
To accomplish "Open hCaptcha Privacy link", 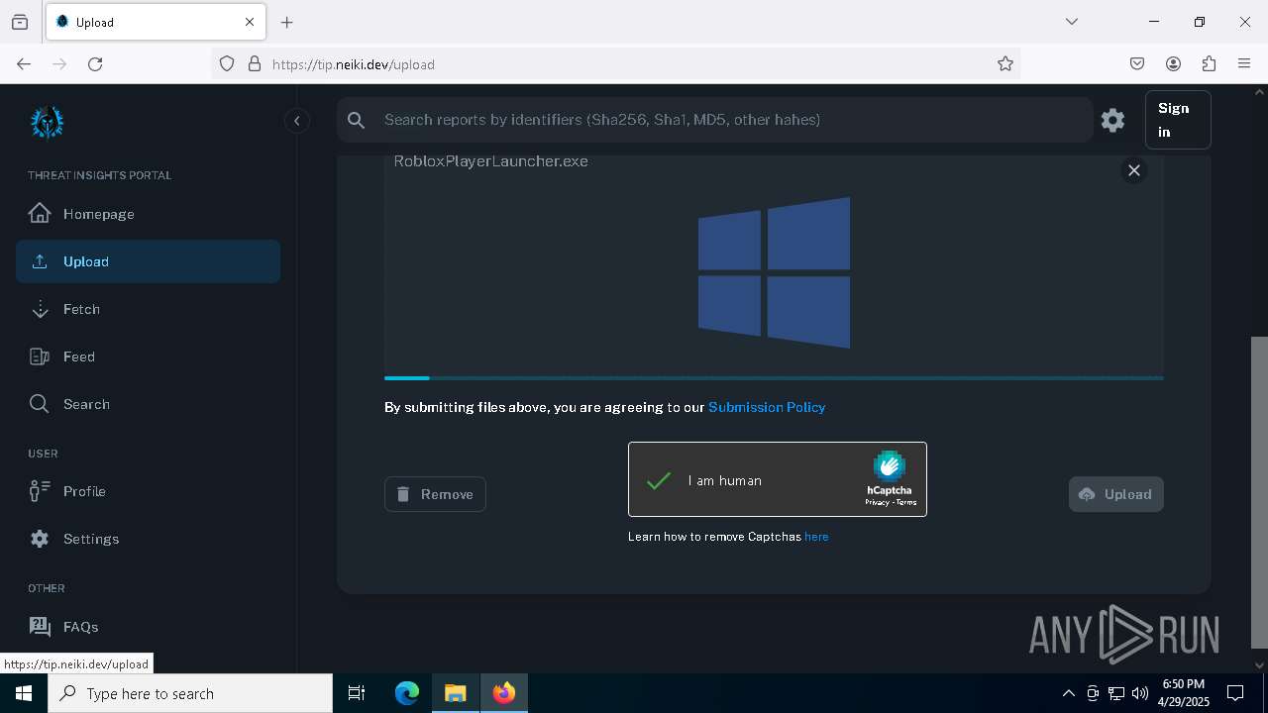I will click(x=877, y=503).
